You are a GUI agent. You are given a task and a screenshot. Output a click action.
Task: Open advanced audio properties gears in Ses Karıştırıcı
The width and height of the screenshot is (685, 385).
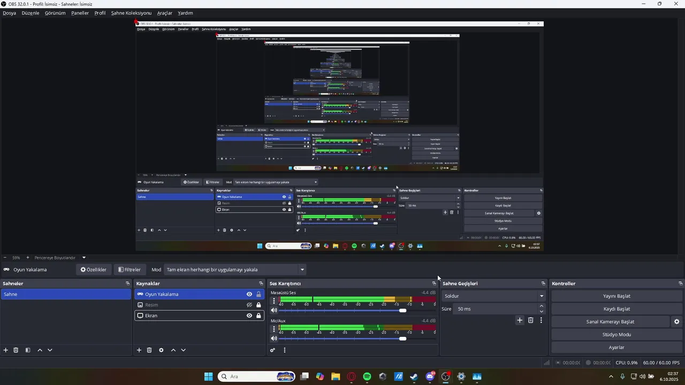[272, 350]
